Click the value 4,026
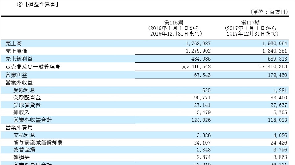The width and height of the screenshot is (295, 165). (x=280, y=135)
